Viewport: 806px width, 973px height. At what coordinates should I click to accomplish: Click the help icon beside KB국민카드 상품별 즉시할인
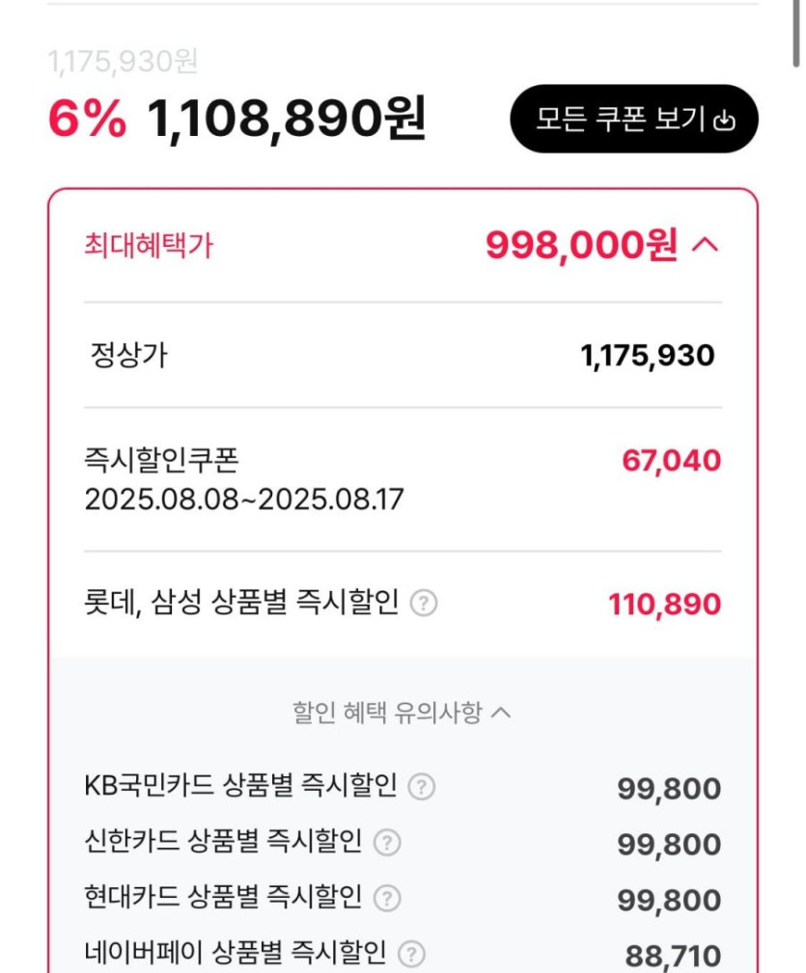point(421,787)
